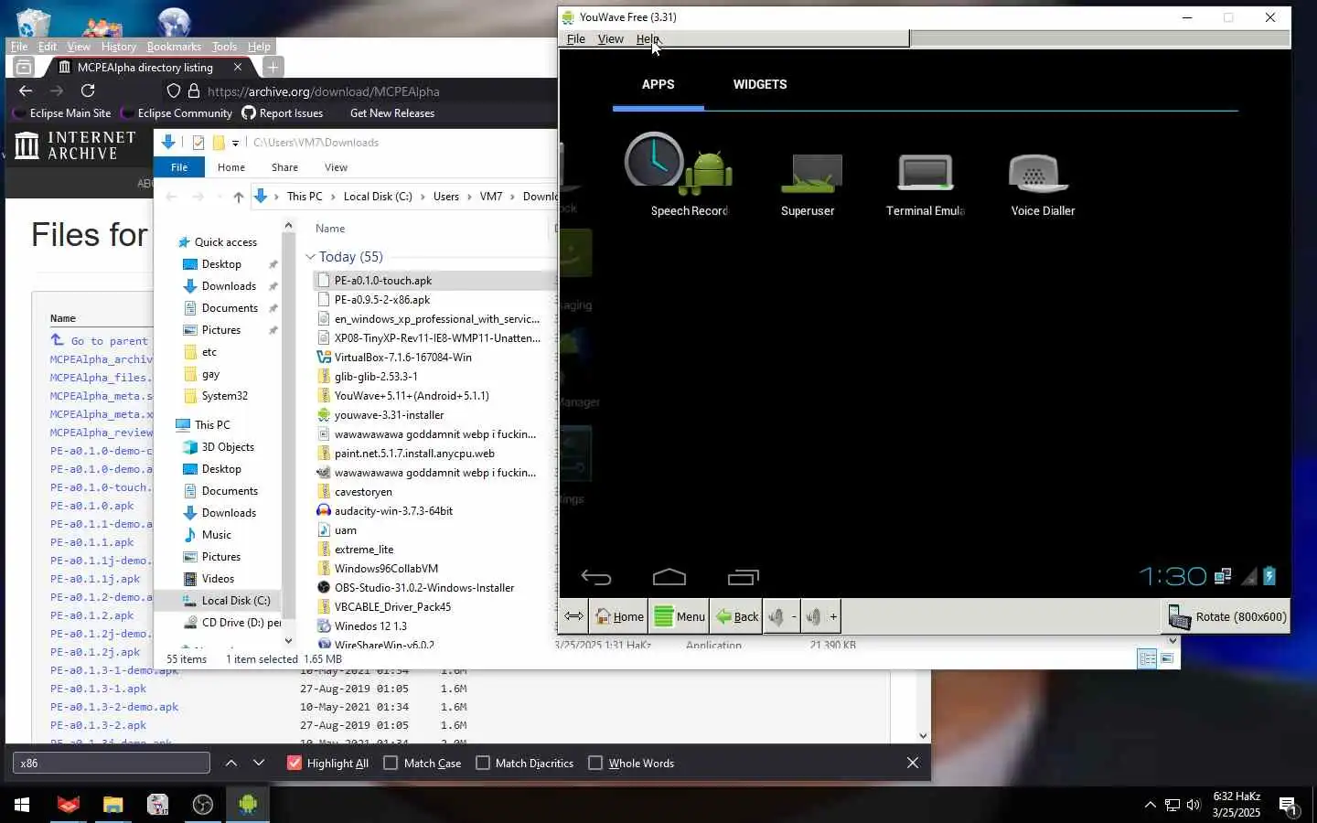
Task: Click the YouWave Home toolbar button
Action: pos(619,616)
